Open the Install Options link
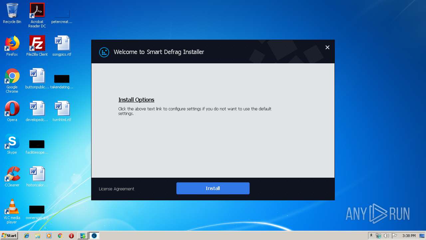Screen dimensions: 426x240 (x=136, y=100)
